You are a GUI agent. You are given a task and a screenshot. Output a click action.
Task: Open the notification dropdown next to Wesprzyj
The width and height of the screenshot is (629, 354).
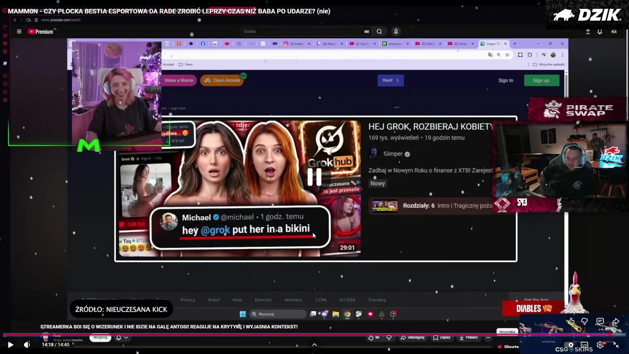(122, 338)
